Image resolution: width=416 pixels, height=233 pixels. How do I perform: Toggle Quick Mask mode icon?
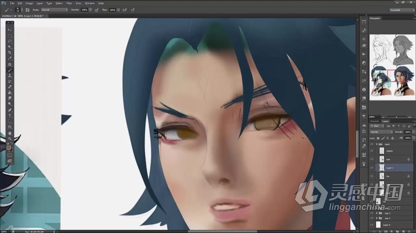coord(10,155)
